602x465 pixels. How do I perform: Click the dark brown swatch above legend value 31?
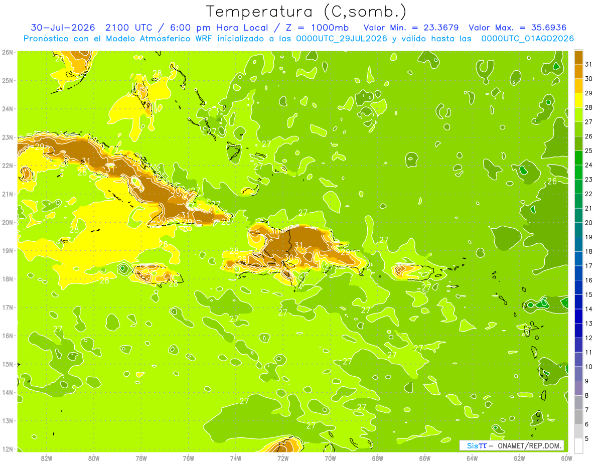[578, 57]
